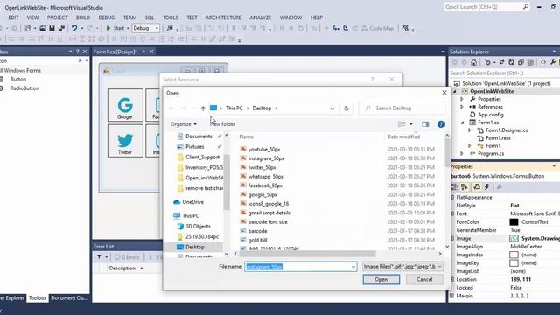Select the Form1.cs [Design] tab
Image resolution: width=560 pixels, height=315 pixels.
(x=115, y=52)
